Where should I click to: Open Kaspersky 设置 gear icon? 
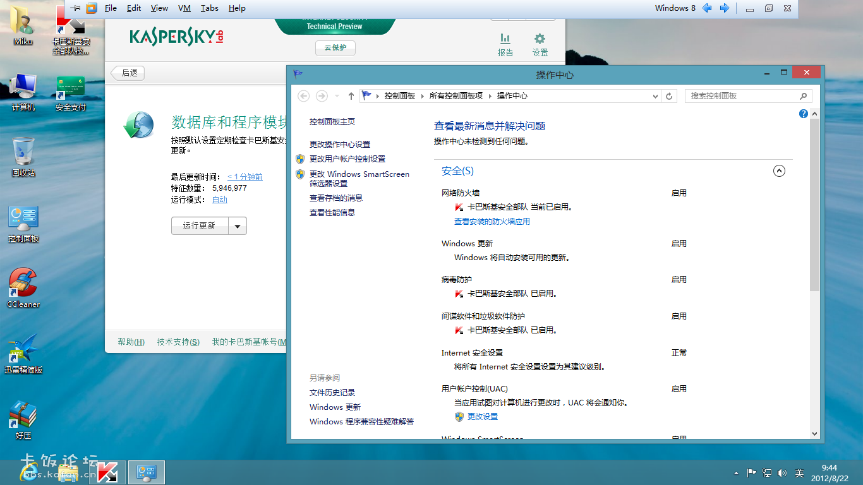point(540,44)
